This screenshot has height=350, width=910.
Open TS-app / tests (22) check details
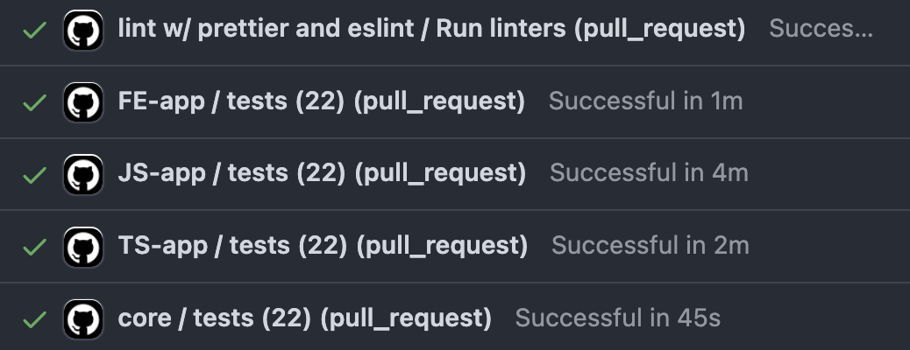coord(323,246)
